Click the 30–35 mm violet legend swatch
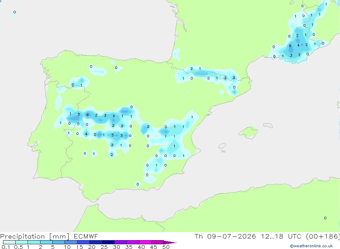Screen dimensions: 340x249 pyautogui.click(x=121, y=242)
